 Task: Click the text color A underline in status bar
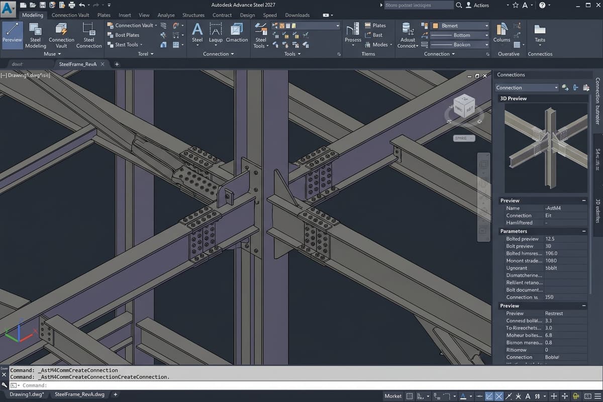[463, 396]
